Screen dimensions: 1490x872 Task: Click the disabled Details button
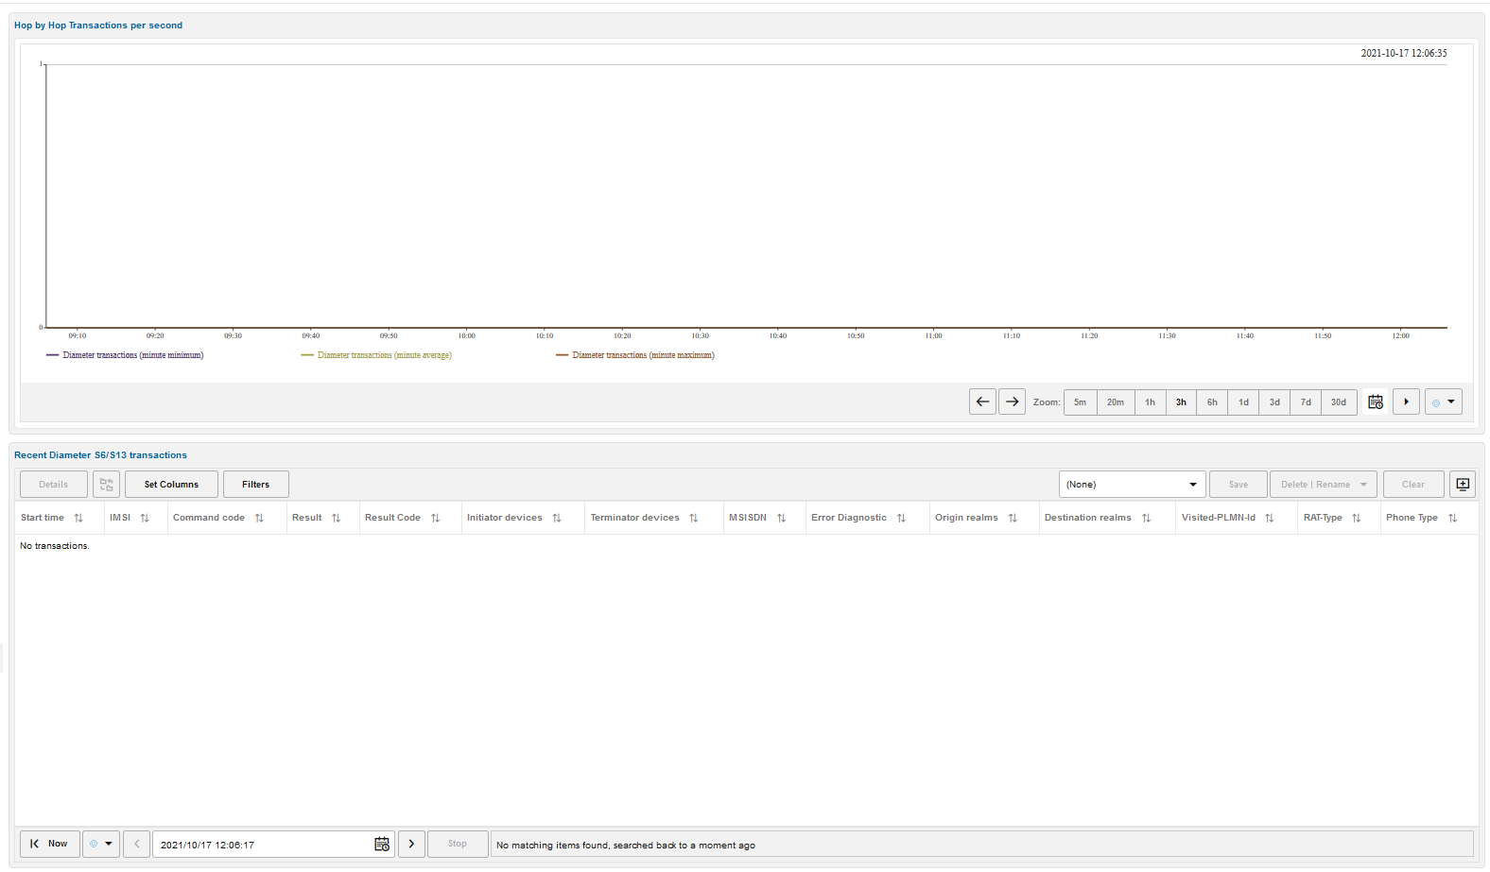coord(54,484)
